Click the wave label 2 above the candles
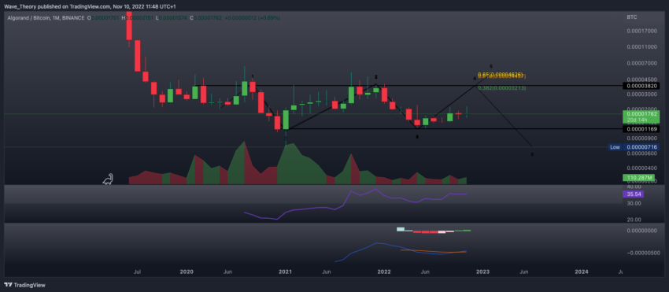The width and height of the screenshot is (669, 292). click(376, 77)
